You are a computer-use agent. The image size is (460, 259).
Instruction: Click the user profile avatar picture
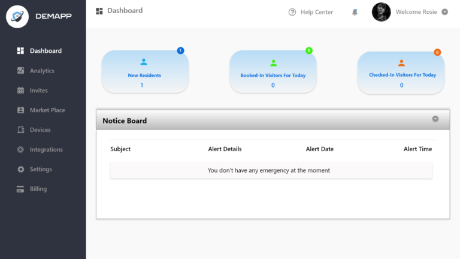381,12
